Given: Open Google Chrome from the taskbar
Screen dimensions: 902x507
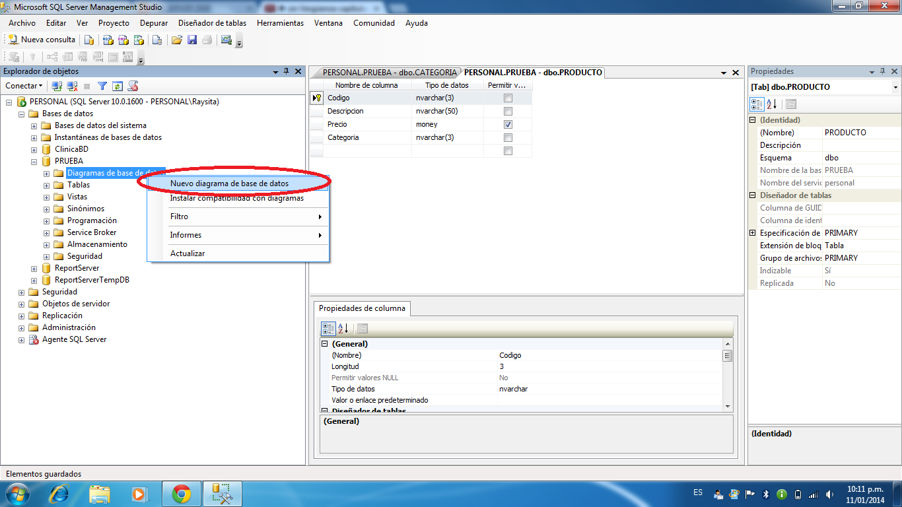Looking at the screenshot, I should point(182,492).
